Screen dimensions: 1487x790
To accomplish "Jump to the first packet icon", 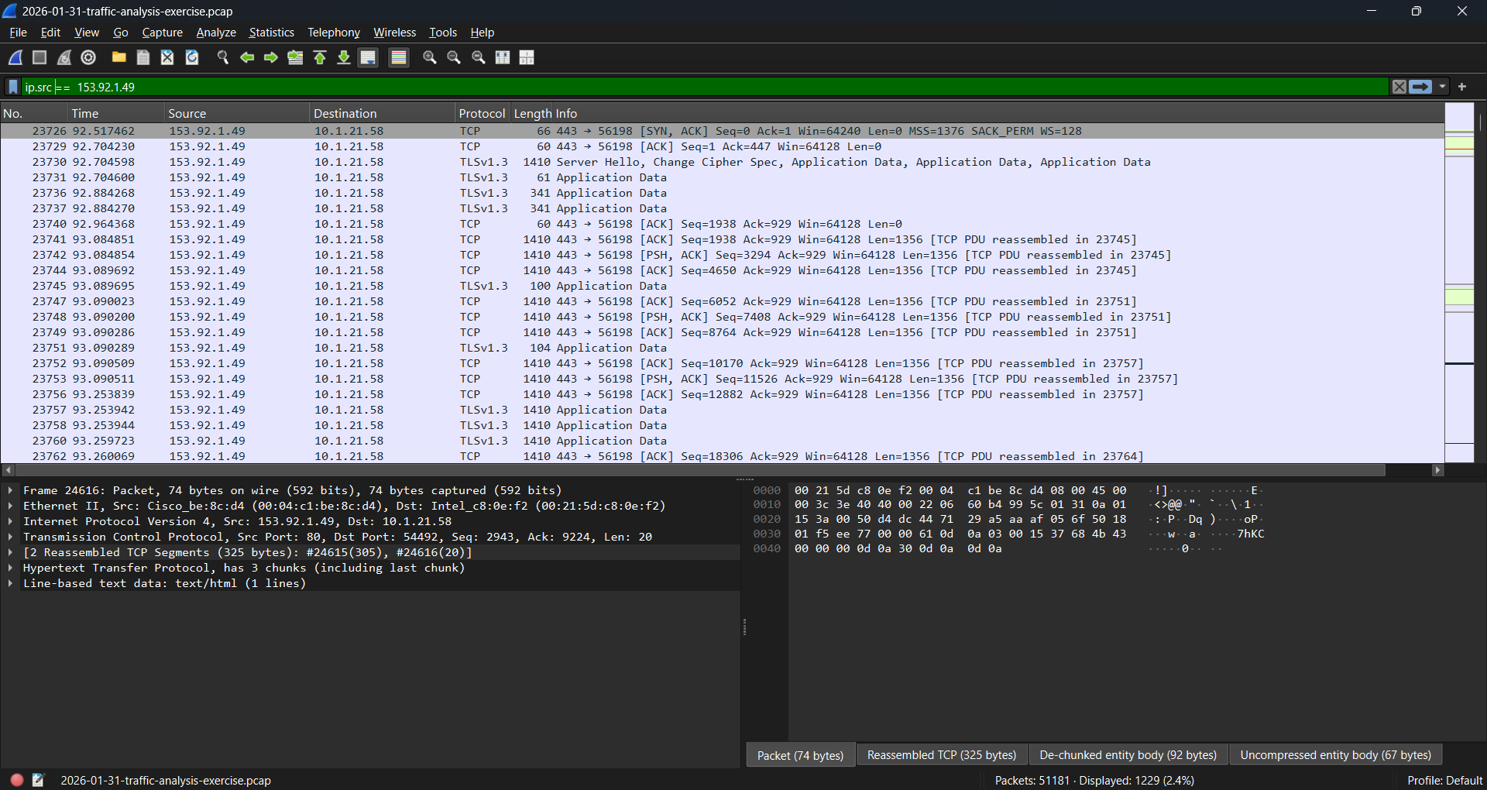I will [320, 57].
